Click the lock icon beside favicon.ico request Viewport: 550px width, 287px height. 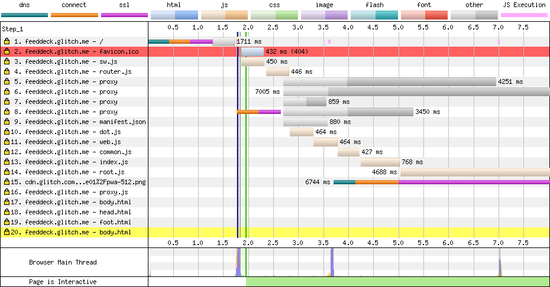(7, 52)
